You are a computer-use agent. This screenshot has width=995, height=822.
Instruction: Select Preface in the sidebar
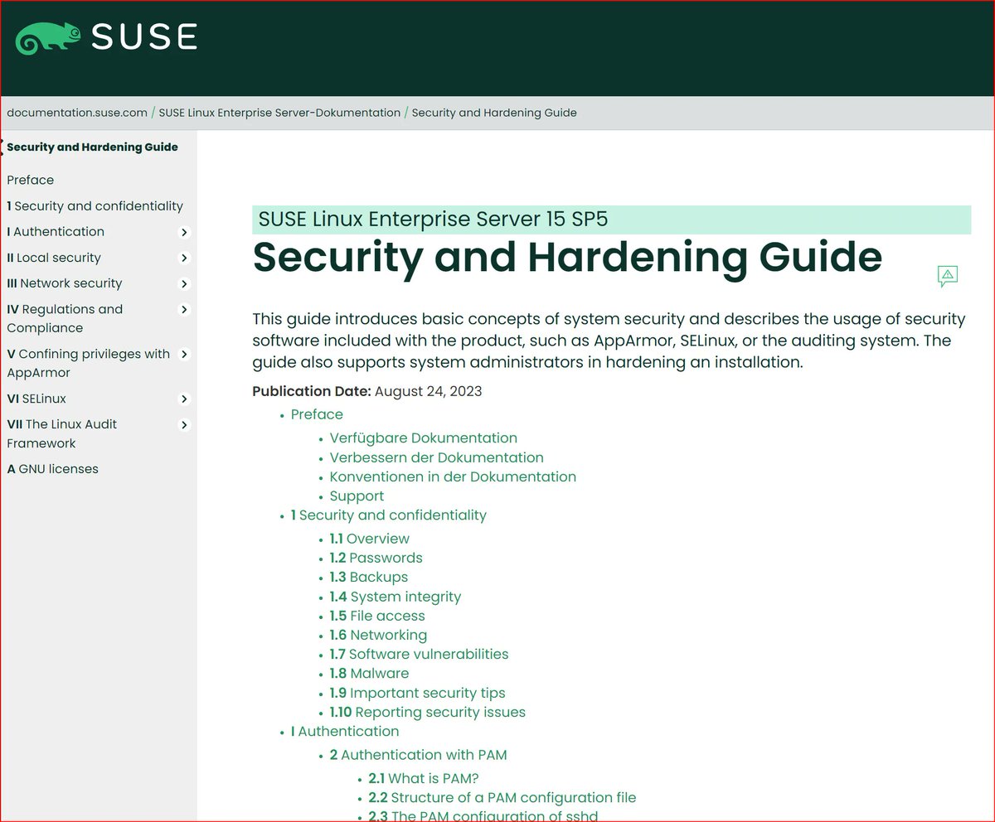tap(30, 180)
